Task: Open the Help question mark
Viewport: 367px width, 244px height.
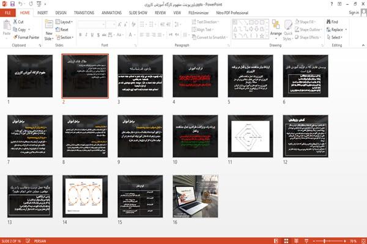Action: click(x=332, y=4)
